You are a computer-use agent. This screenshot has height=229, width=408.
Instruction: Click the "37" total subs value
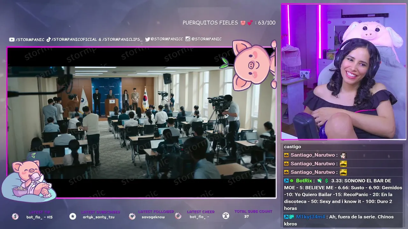point(246,217)
